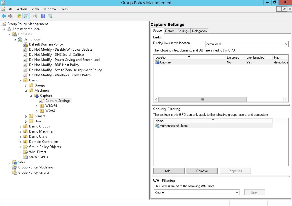
Task: Switch to the Details tab
Action: click(x=170, y=31)
